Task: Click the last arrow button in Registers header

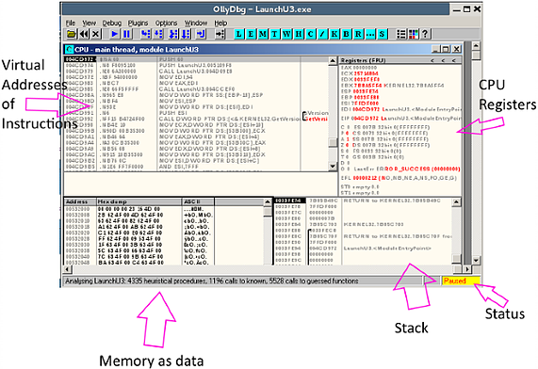Action: pyautogui.click(x=453, y=60)
